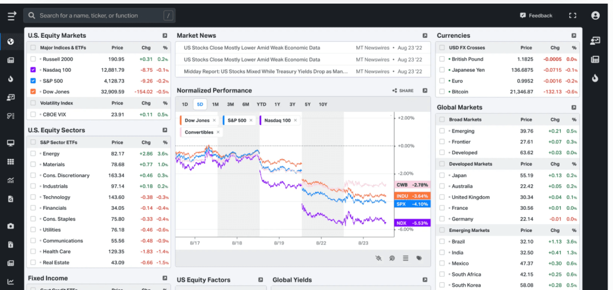The height and width of the screenshot is (290, 613).
Task: Click the Technology sector row
Action: (x=99, y=197)
